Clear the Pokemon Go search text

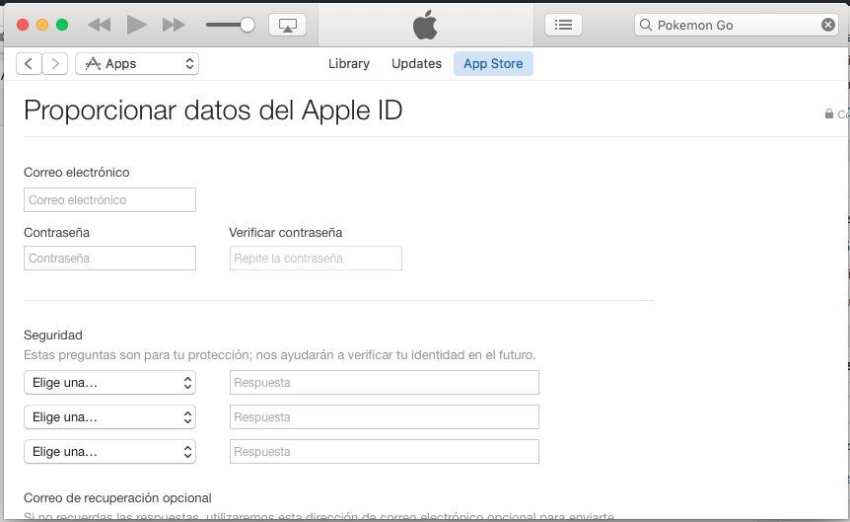pyautogui.click(x=827, y=26)
